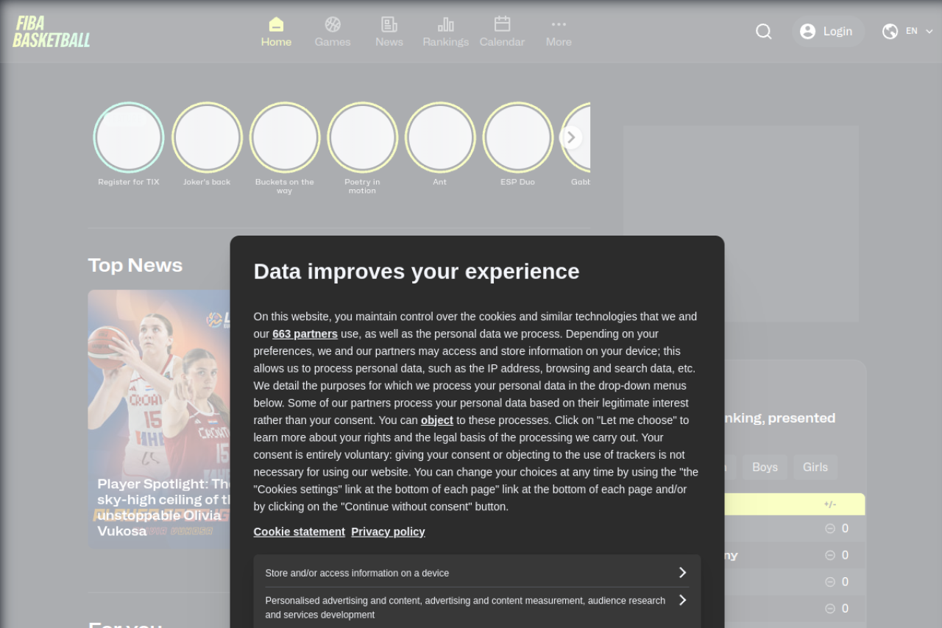
Task: Click the +/- ranking column header
Action: (830, 504)
